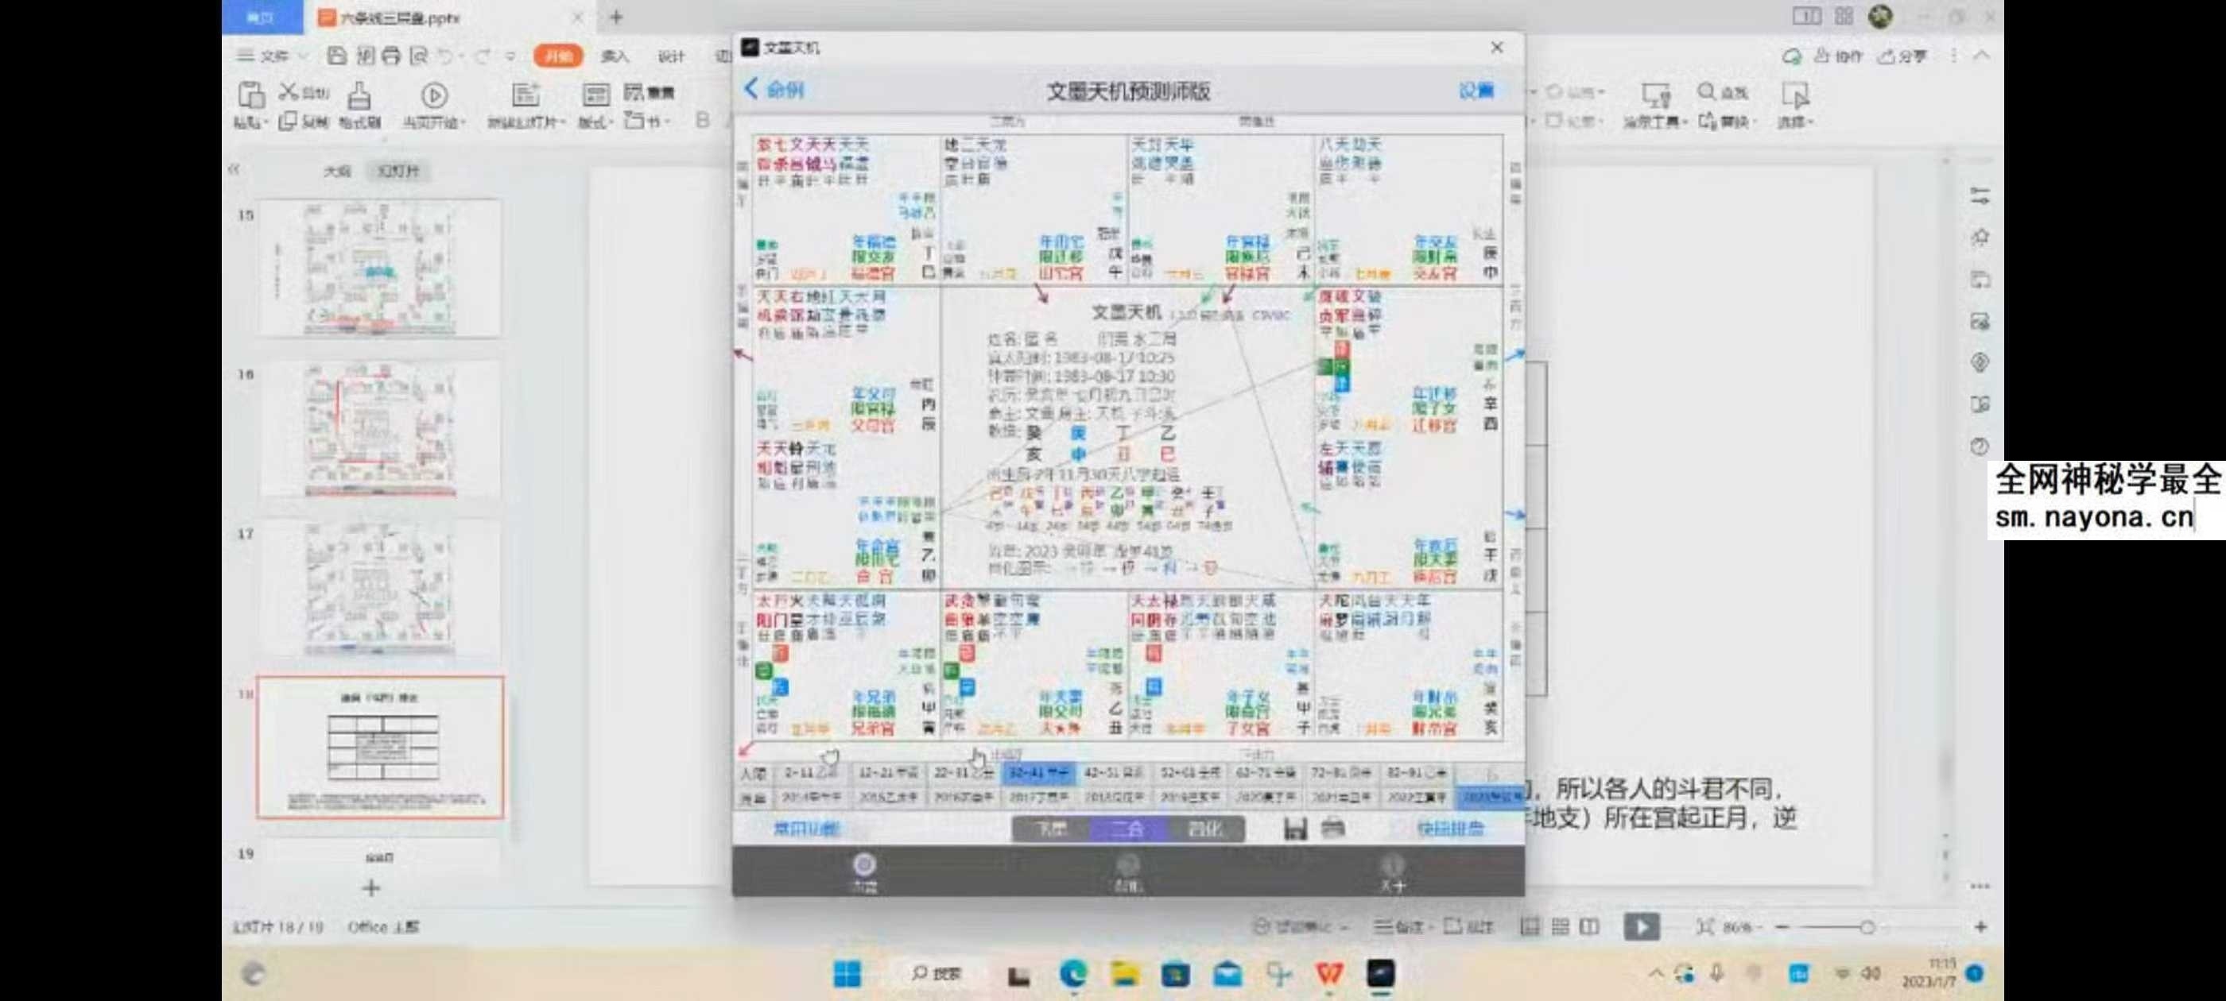Click the blue link at the far left under the year row
The width and height of the screenshot is (2226, 1001).
805,829
